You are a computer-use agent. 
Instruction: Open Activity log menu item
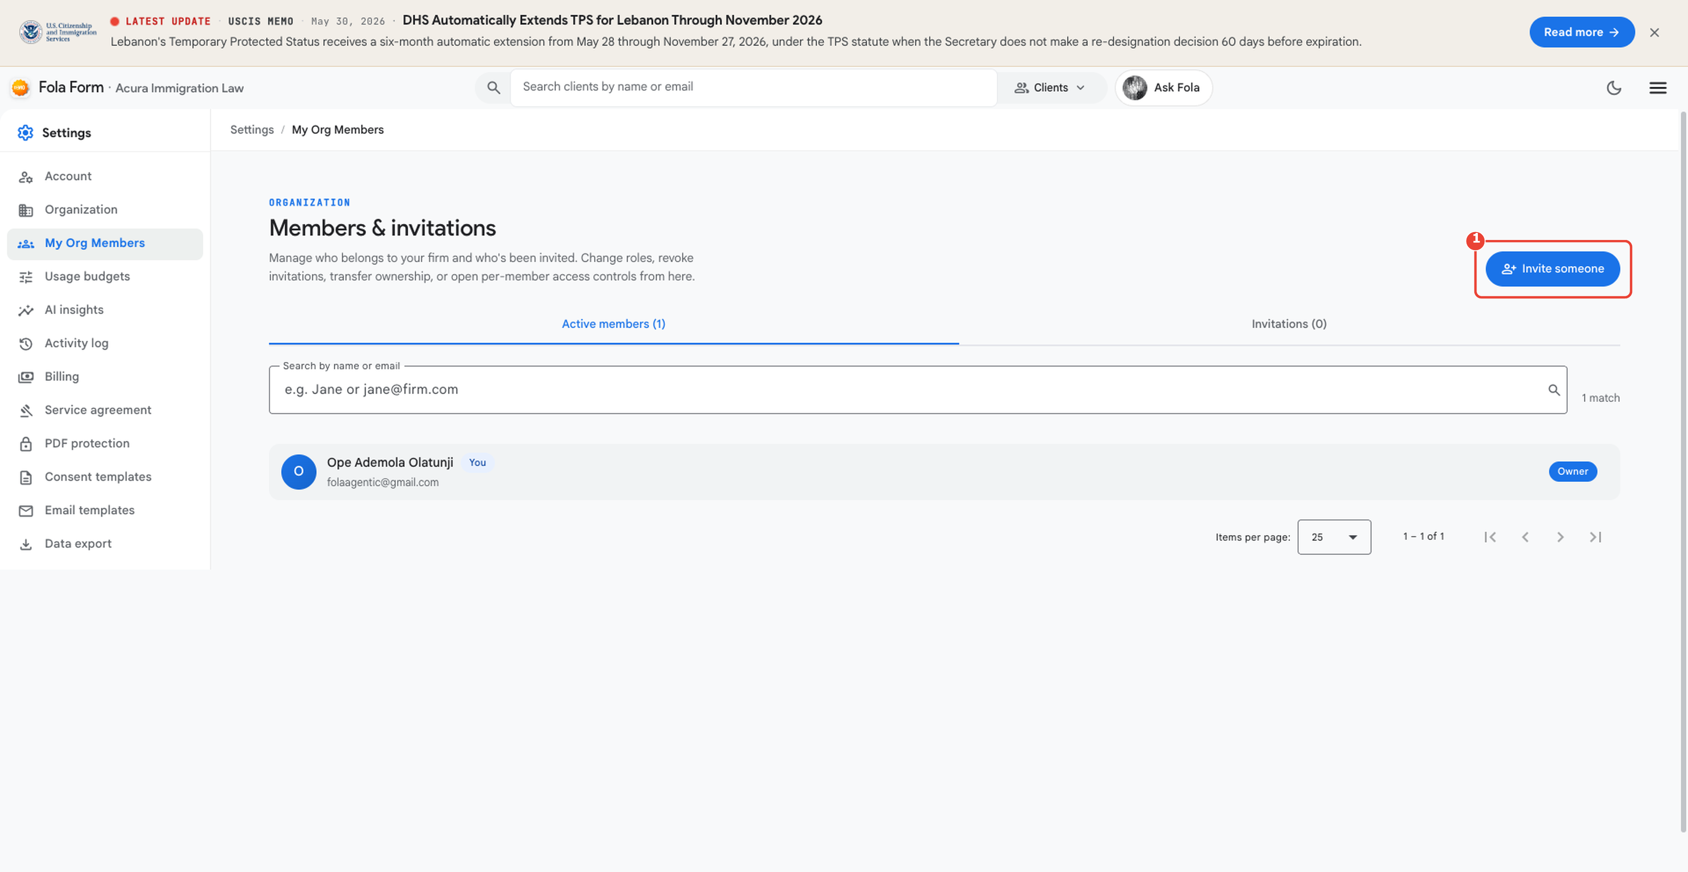(x=105, y=343)
